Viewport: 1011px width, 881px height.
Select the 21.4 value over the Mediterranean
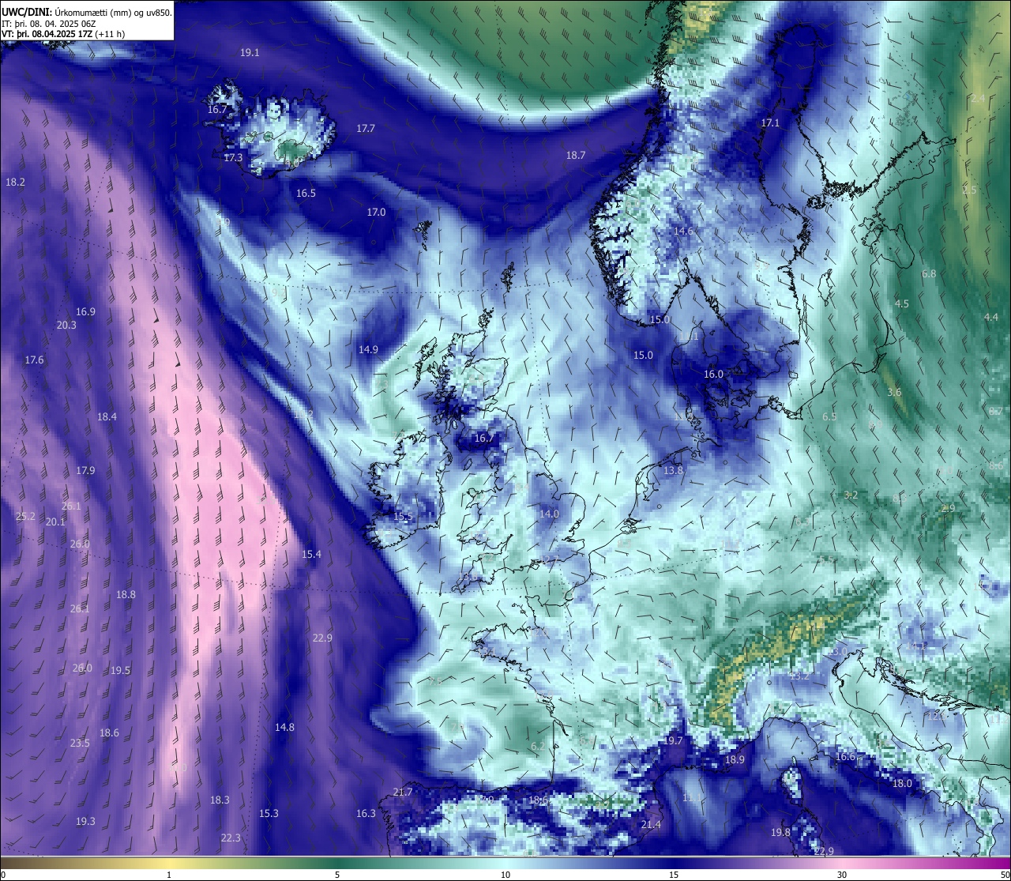(651, 825)
